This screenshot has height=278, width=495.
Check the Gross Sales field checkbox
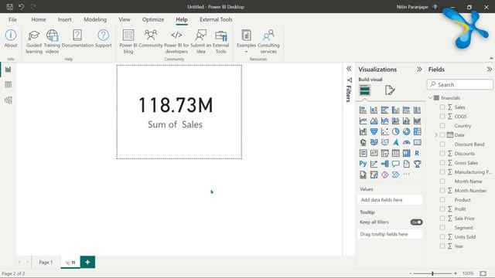pos(442,163)
